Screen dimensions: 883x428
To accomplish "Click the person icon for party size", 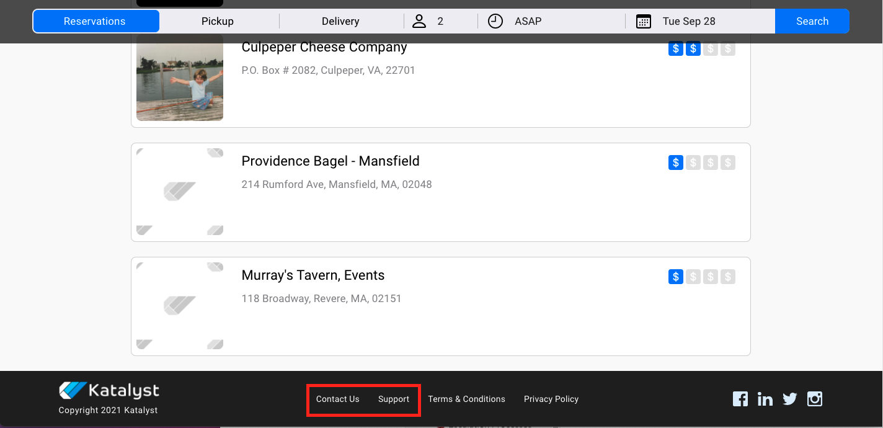I will (x=420, y=21).
